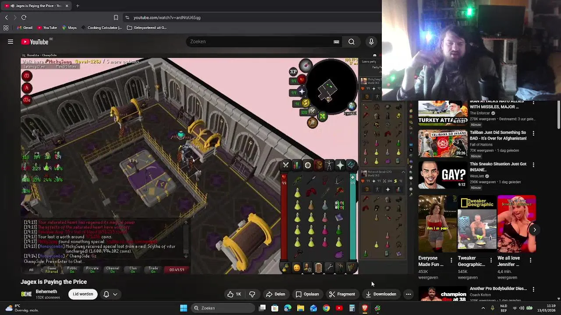
Task: Open the prayer tab star icon
Action: [340, 165]
